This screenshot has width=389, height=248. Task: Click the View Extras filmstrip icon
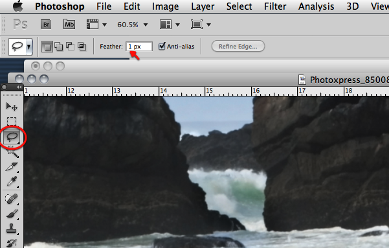(93, 25)
